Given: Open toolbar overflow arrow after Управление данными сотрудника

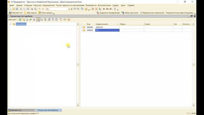Looking at the screenshot, I should [195, 13].
